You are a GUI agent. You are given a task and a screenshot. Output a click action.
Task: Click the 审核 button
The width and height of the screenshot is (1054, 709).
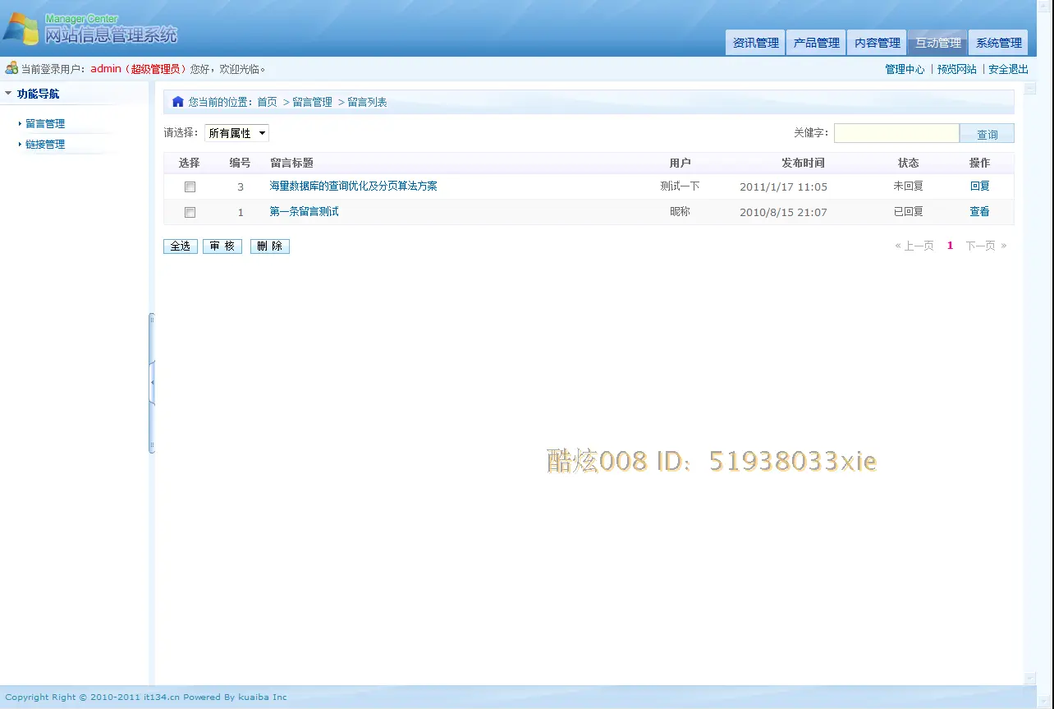pyautogui.click(x=222, y=246)
